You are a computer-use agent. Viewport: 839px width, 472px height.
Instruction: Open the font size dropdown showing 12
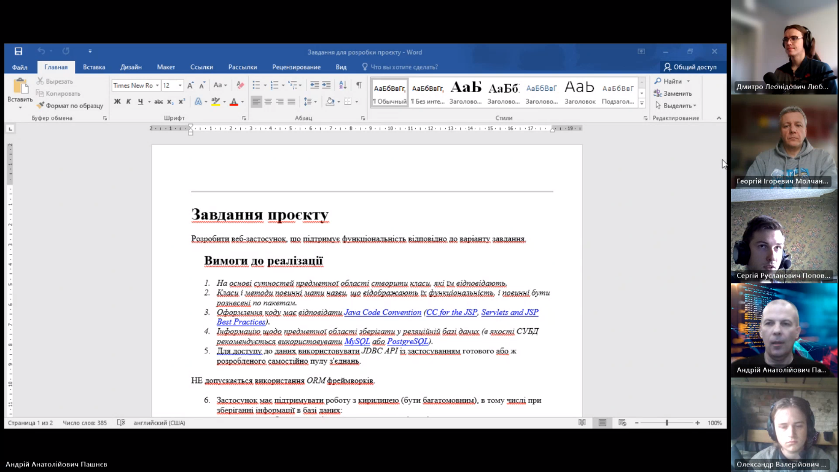[x=180, y=85]
